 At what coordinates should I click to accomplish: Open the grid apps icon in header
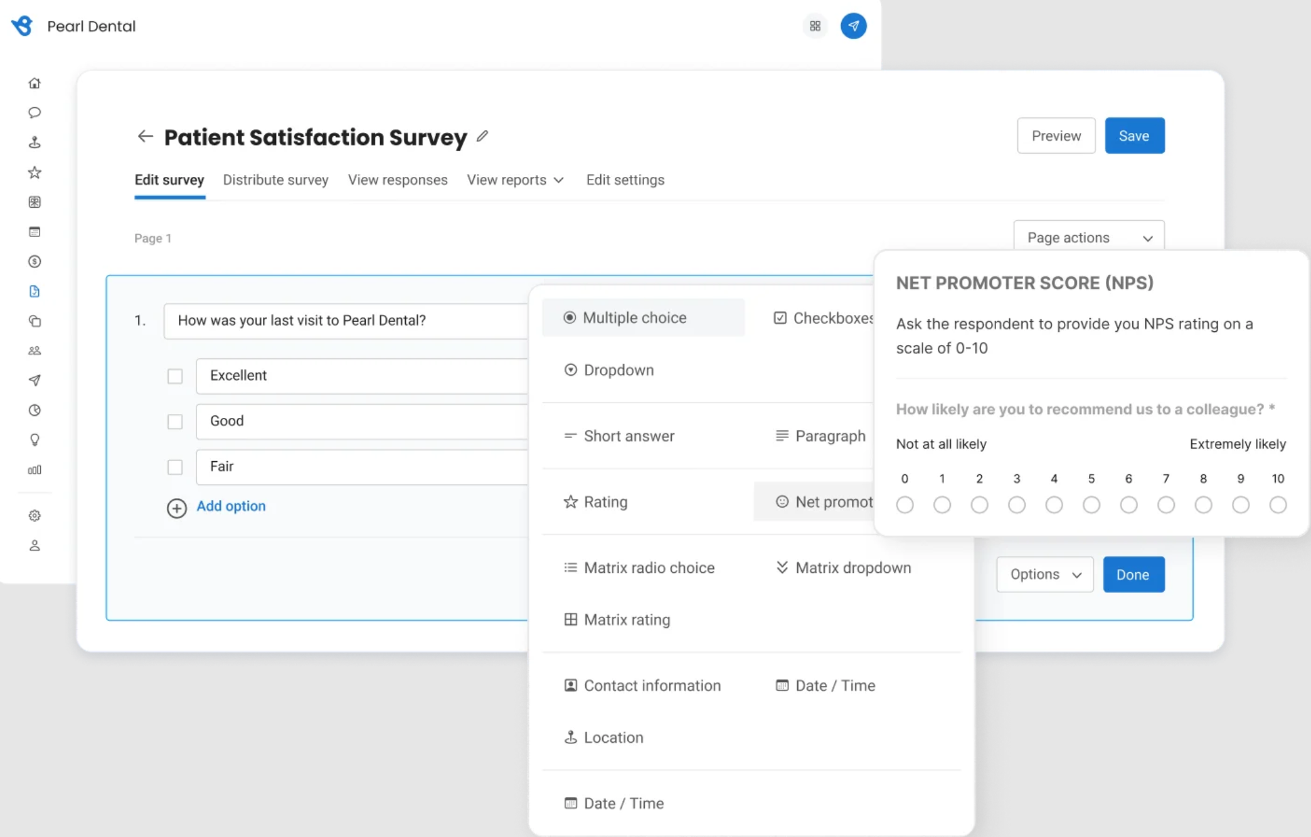[815, 26]
